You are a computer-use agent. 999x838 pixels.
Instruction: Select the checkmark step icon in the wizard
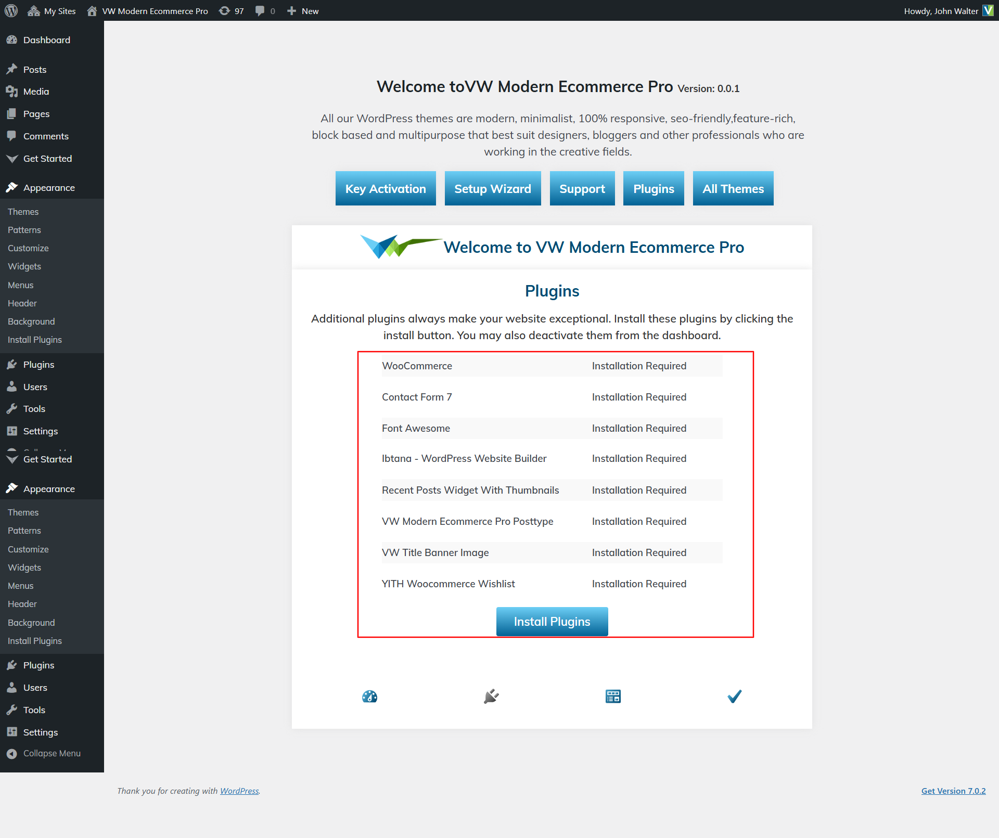(735, 697)
